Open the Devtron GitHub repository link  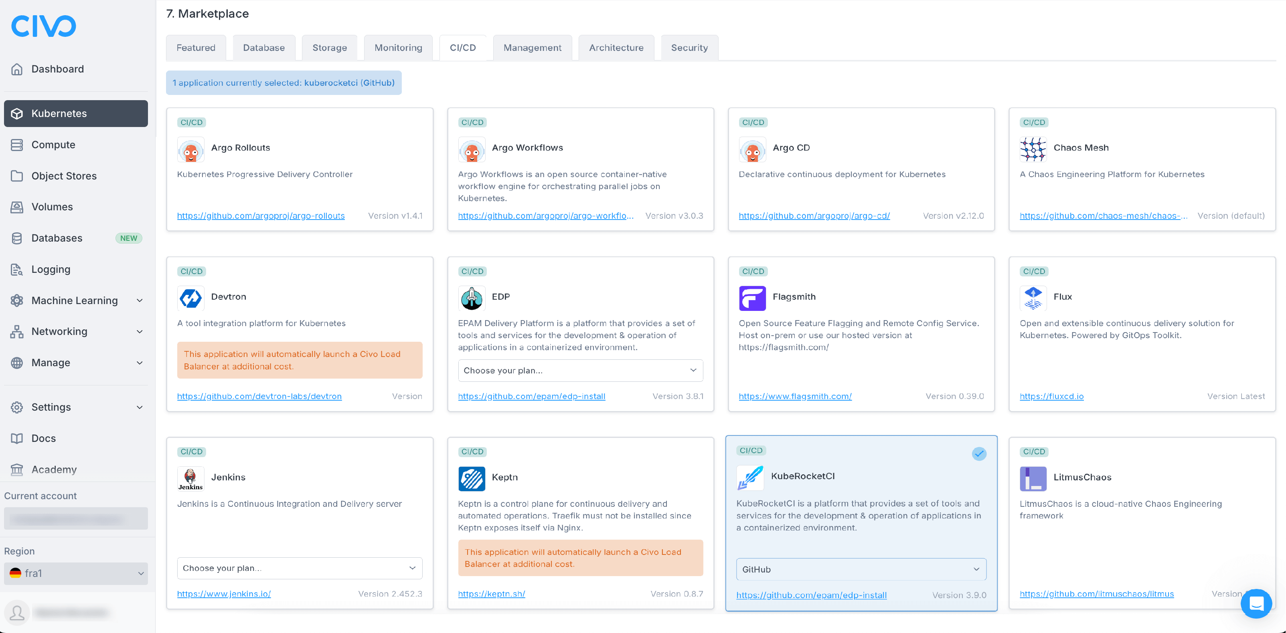coord(259,396)
